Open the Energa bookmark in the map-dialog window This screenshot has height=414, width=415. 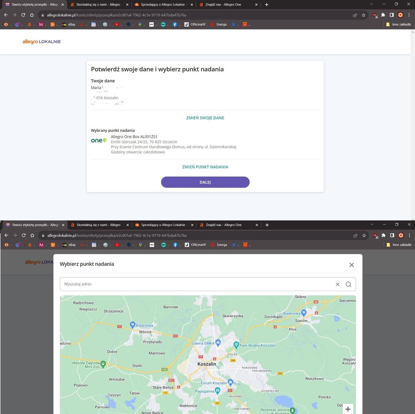219,245
